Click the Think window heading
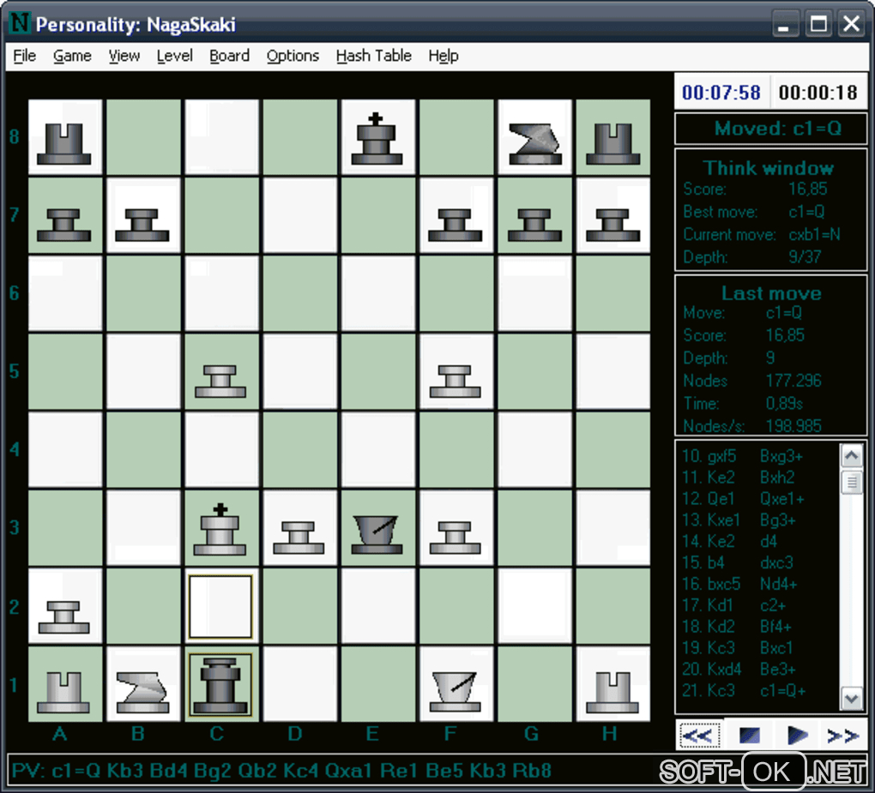 (x=768, y=168)
